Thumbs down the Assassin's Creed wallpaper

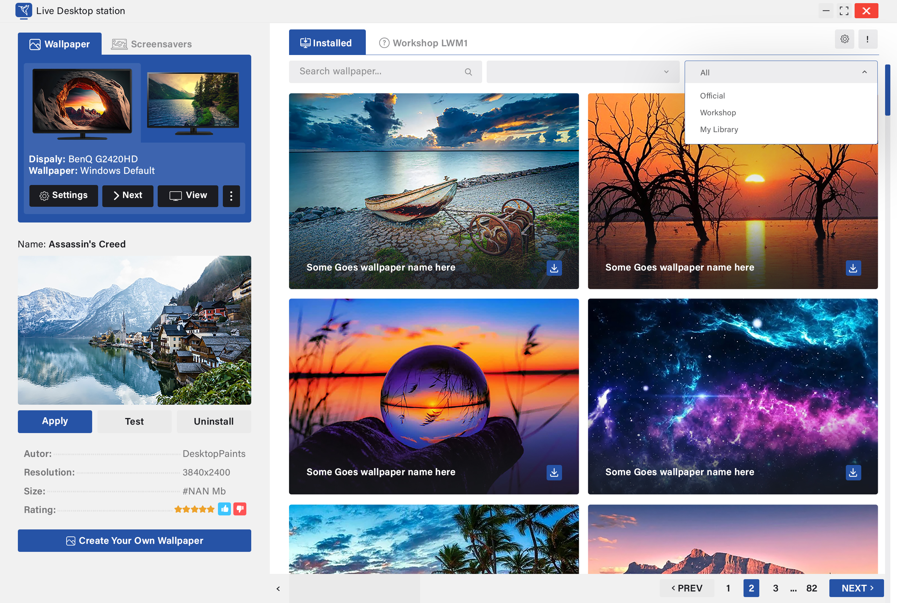tap(240, 509)
